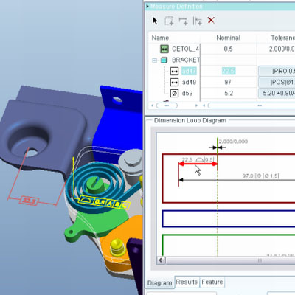Click the yellow pin on the orange part
The width and height of the screenshot is (295, 295).
coord(117,246)
